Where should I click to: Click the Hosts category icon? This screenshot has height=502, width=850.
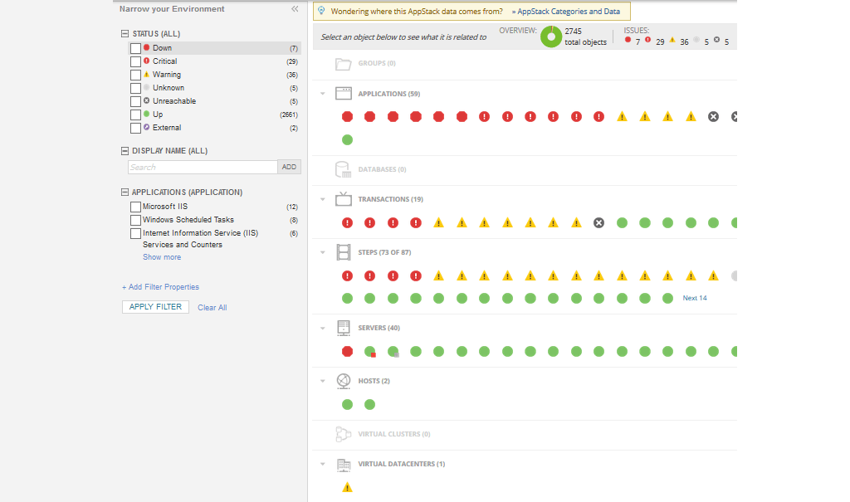click(x=344, y=380)
